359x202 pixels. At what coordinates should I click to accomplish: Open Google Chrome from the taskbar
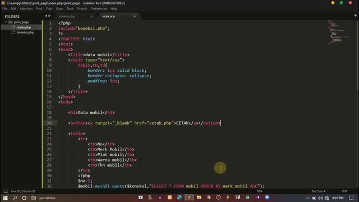pyautogui.click(x=209, y=198)
